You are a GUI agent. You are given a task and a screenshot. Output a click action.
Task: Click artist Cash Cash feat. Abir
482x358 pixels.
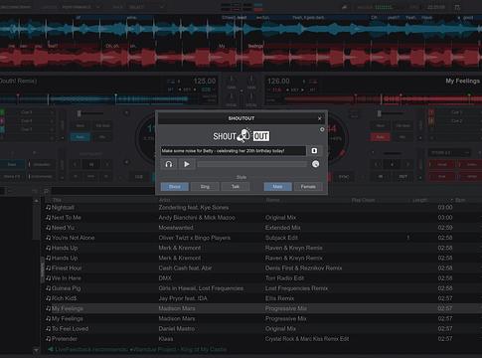[x=185, y=268]
